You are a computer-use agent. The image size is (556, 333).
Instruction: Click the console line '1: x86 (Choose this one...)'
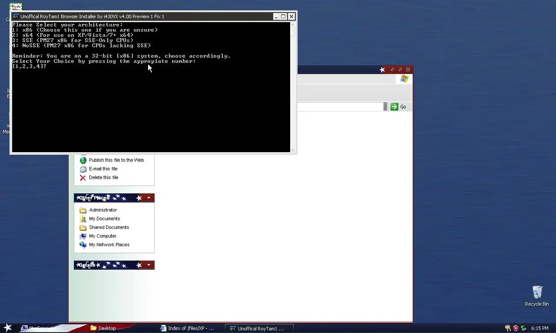pyautogui.click(x=85, y=30)
